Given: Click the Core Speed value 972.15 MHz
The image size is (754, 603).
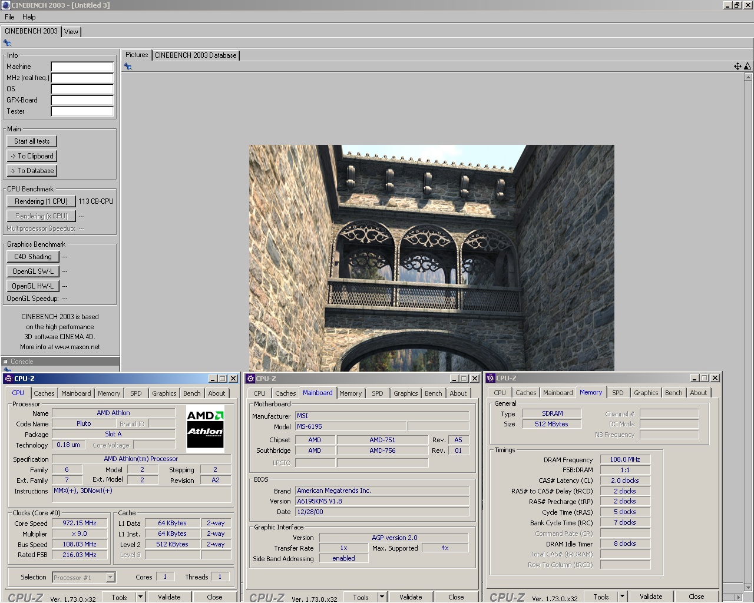Looking at the screenshot, I should pyautogui.click(x=80, y=523).
